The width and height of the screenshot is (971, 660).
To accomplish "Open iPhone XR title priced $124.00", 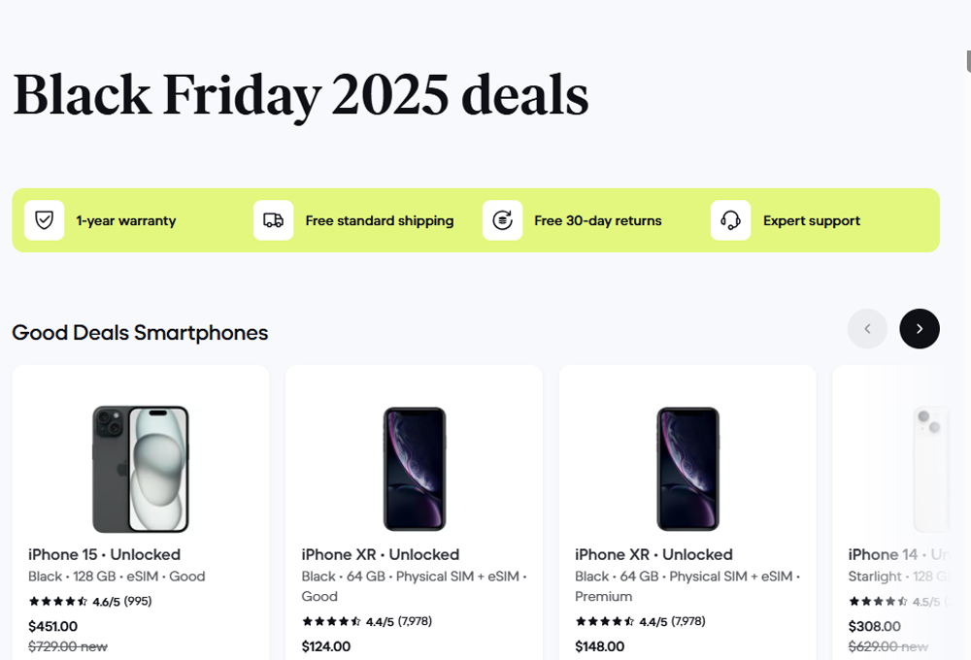I will click(380, 555).
